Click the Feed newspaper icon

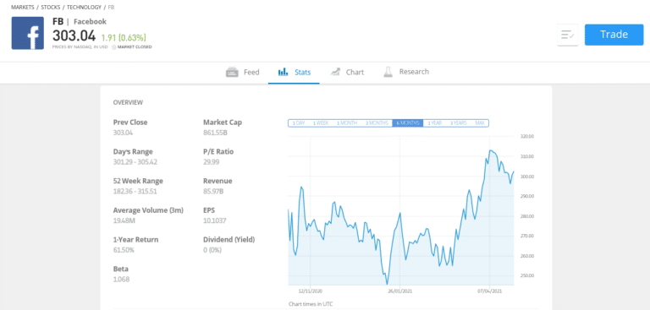[x=232, y=72]
